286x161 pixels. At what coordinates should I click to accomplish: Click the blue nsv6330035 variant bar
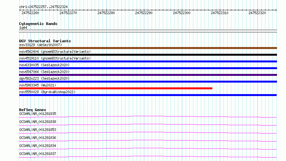148,68
